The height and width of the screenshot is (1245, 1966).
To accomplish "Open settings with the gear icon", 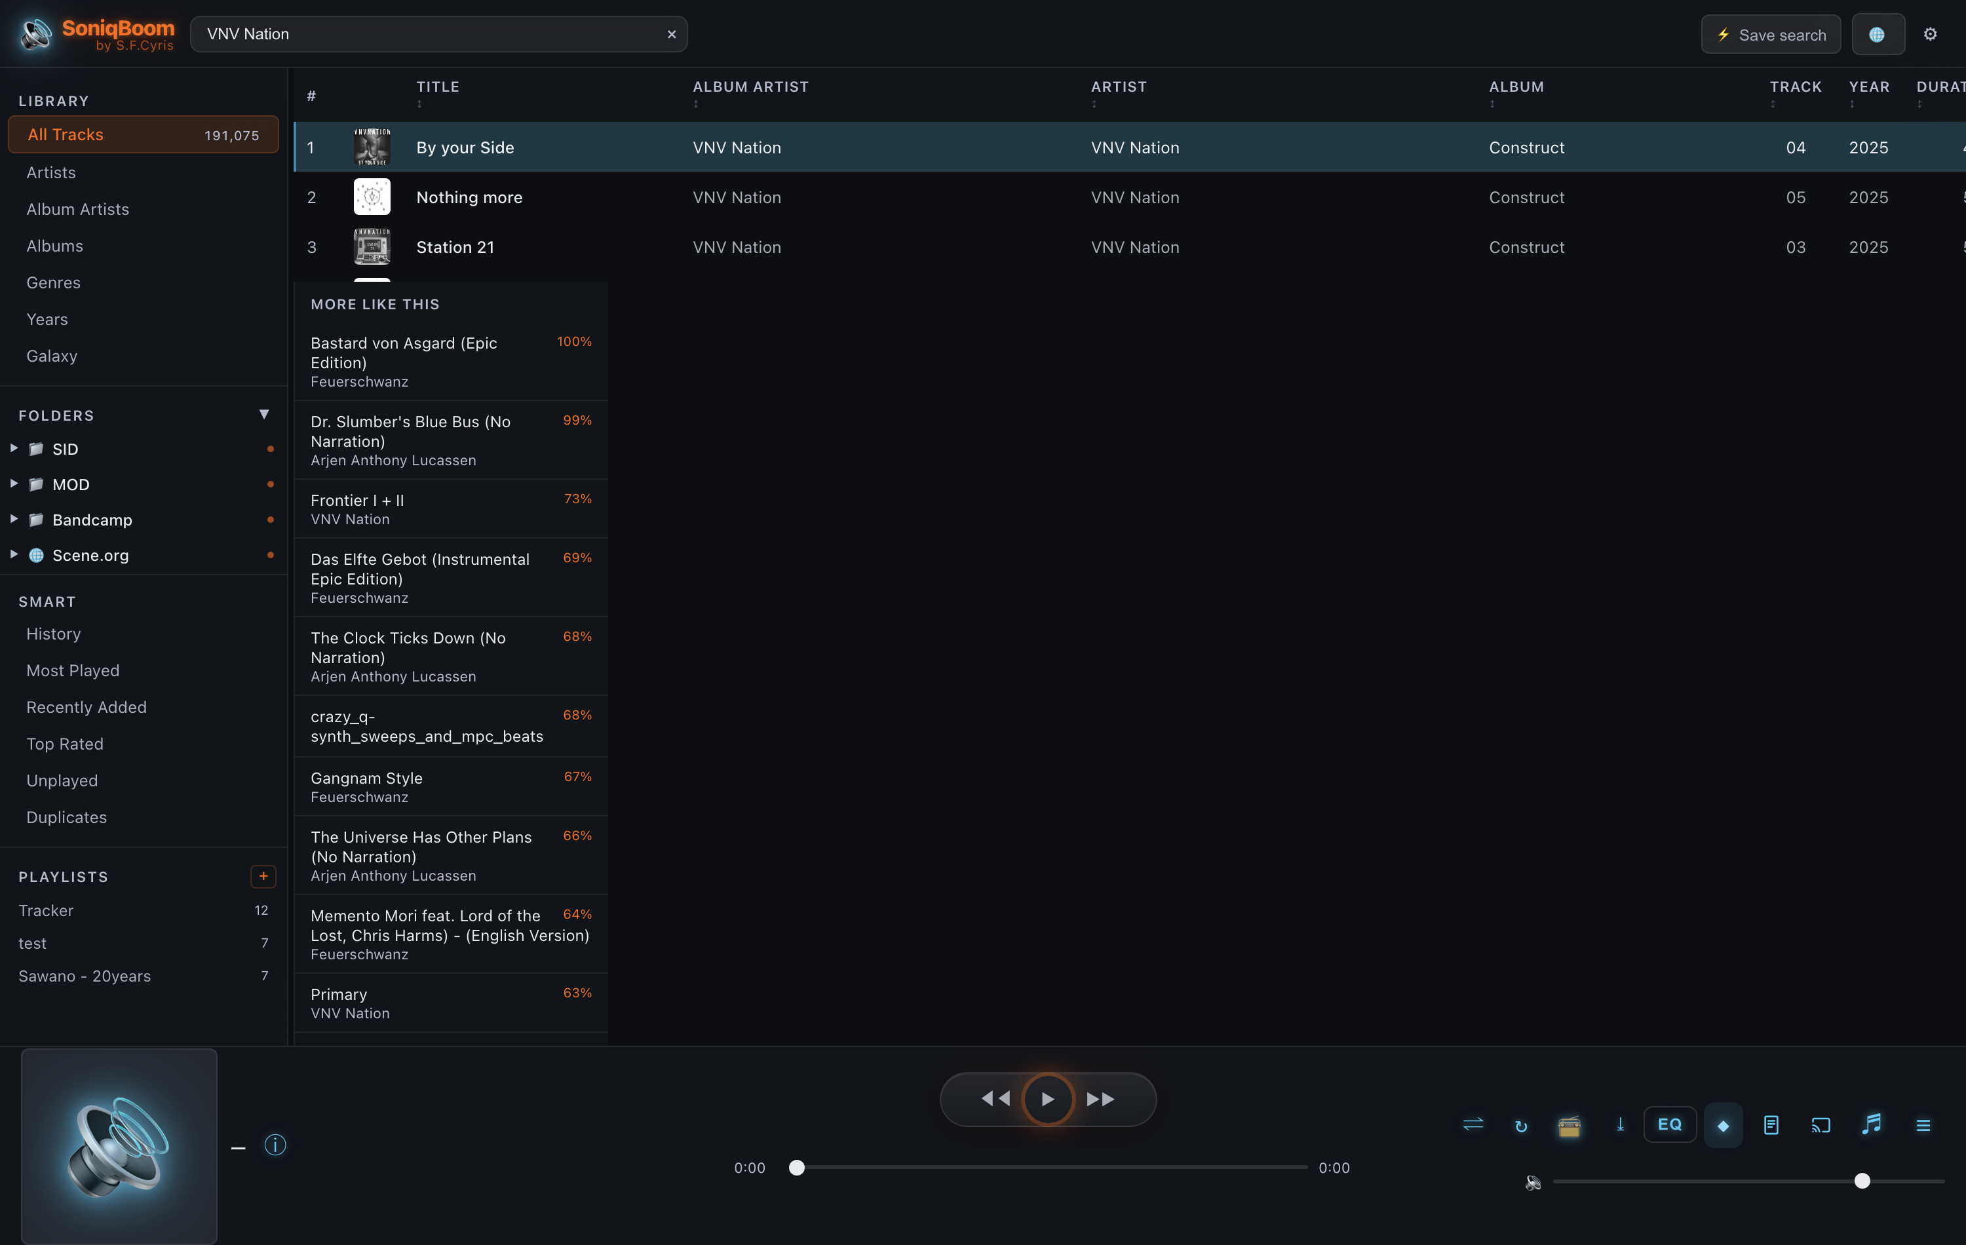I will click(1931, 34).
